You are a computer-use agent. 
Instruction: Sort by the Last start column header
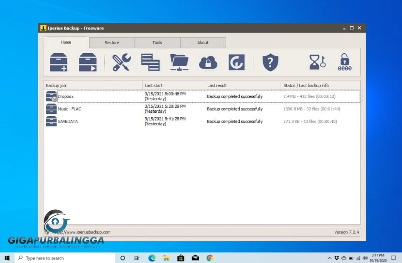pyautogui.click(x=174, y=85)
